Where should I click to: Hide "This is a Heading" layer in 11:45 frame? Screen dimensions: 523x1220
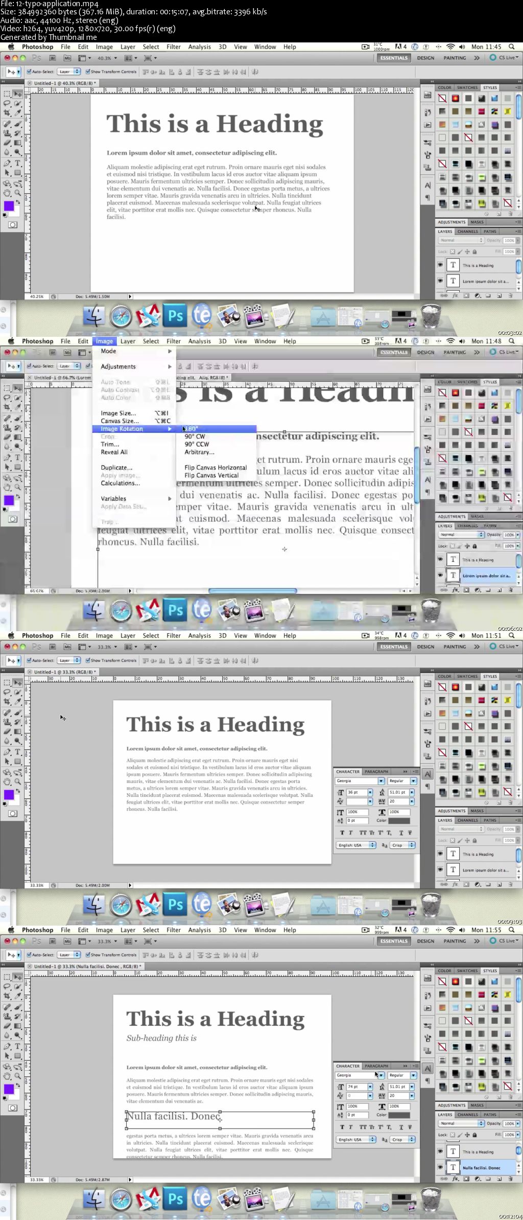coord(440,265)
